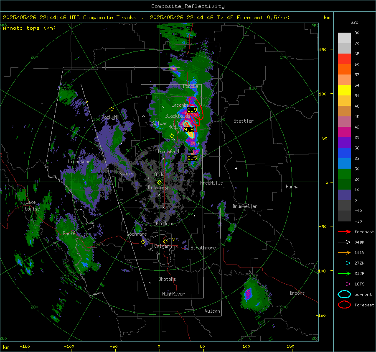Click the 04DK legend text
Viewport: 376px width, 352px height.
pyautogui.click(x=359, y=242)
